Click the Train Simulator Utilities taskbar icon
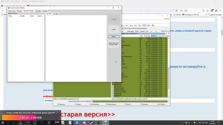Screen dimensions: 223x125 [105, 123]
